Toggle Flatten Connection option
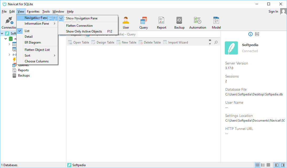The height and width of the screenshot is (168, 287). [x=88, y=26]
